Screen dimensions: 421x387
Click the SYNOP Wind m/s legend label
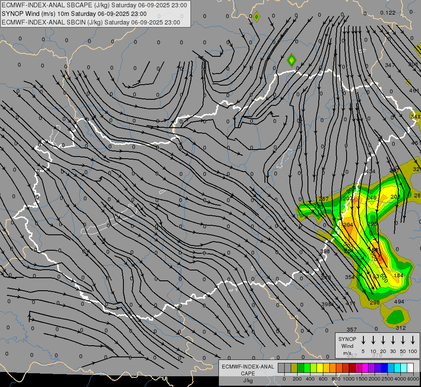[x=347, y=346]
